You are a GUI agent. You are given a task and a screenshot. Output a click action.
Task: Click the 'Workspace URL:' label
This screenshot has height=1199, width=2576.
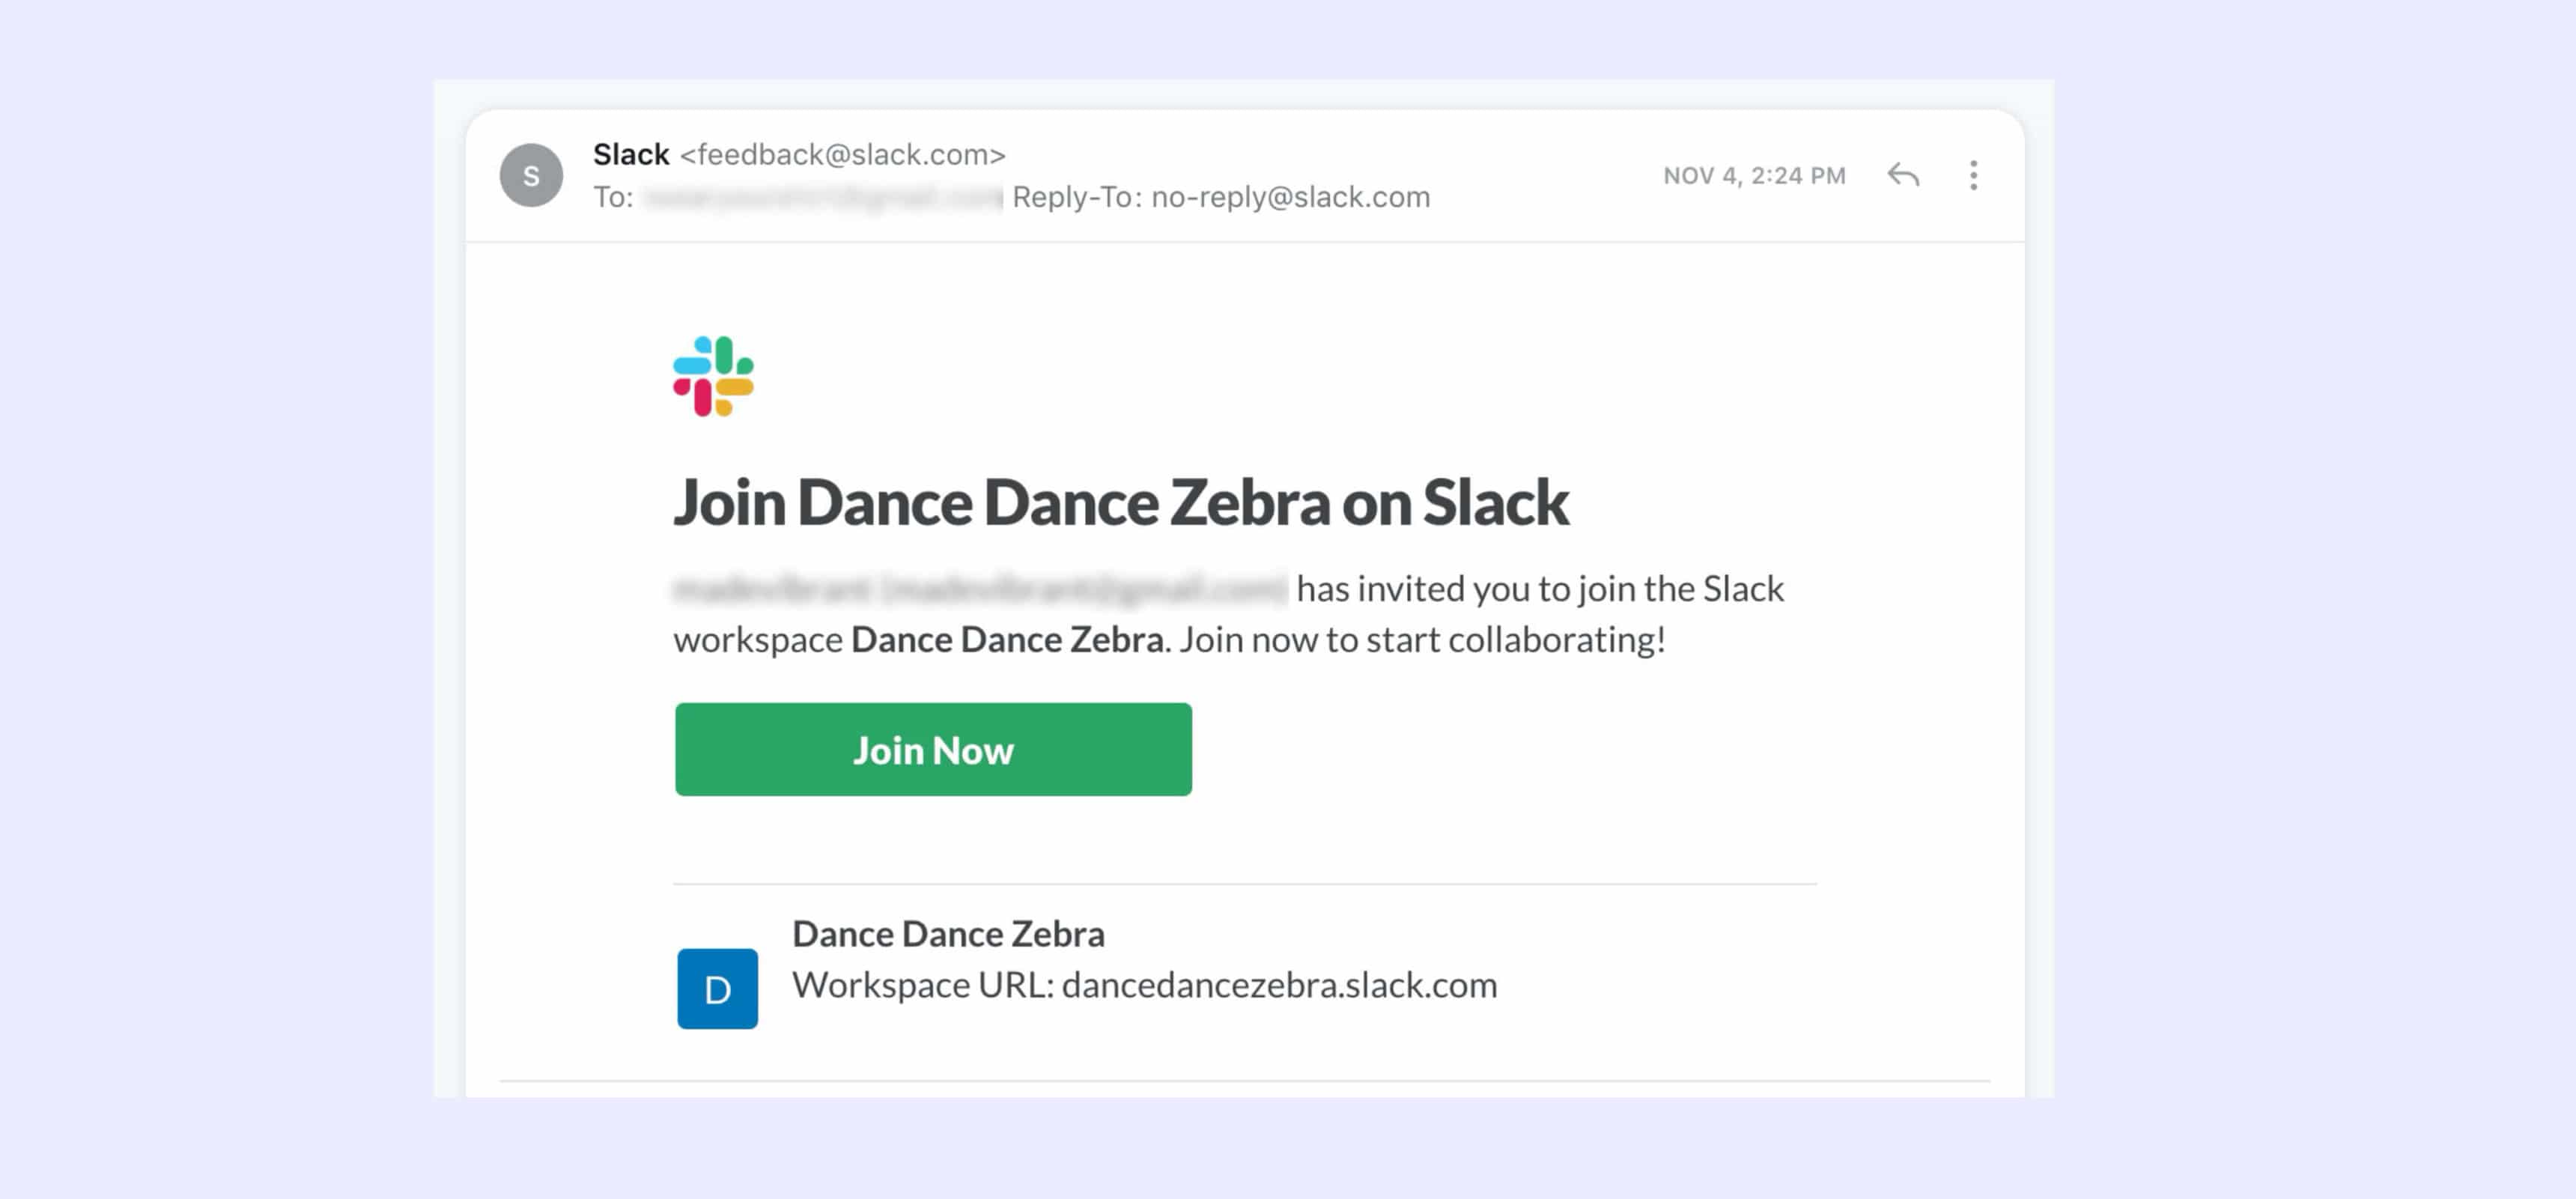(x=923, y=985)
